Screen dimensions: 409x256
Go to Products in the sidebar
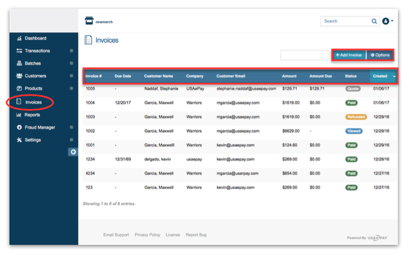coord(33,88)
